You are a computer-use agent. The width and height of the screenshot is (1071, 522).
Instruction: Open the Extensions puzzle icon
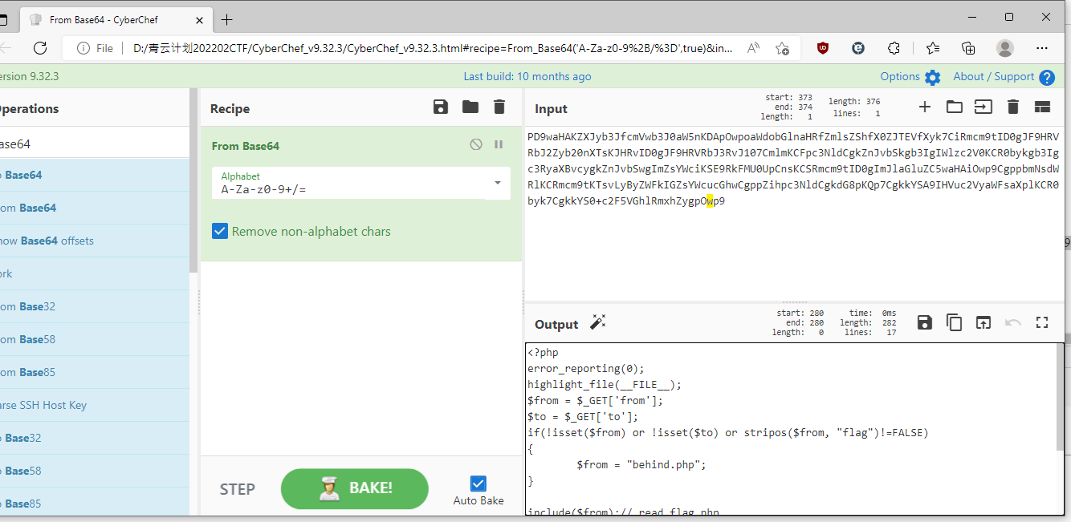tap(894, 48)
